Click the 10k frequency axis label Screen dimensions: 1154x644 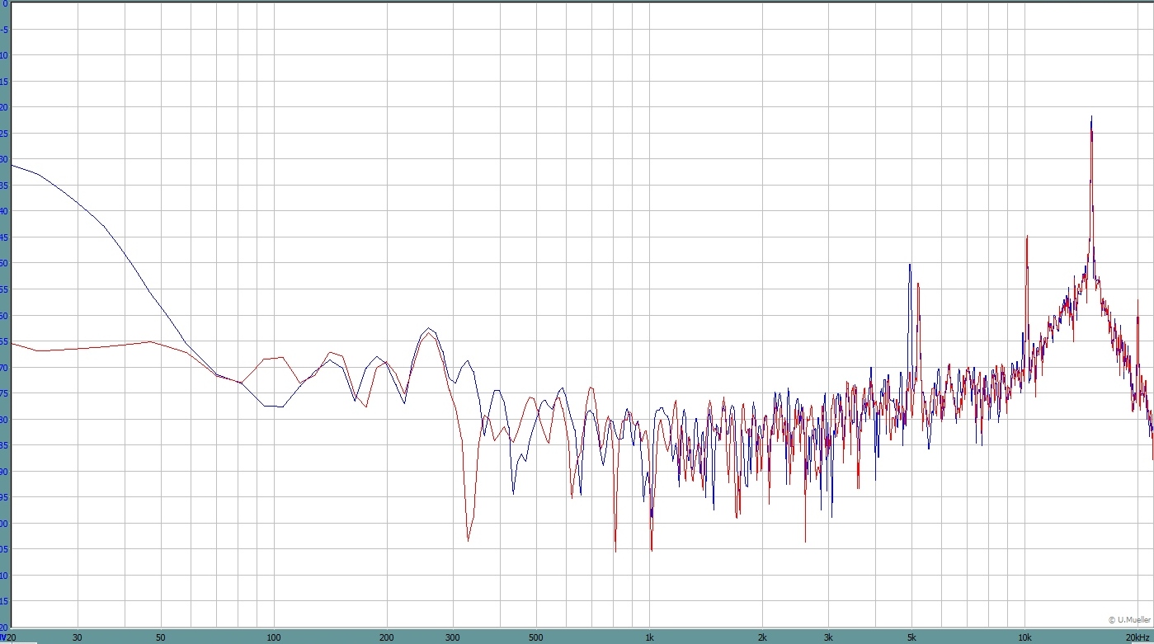pos(1024,637)
